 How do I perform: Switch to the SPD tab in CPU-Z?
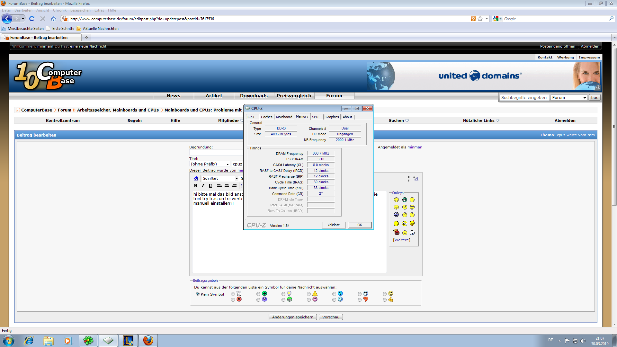[x=315, y=117]
